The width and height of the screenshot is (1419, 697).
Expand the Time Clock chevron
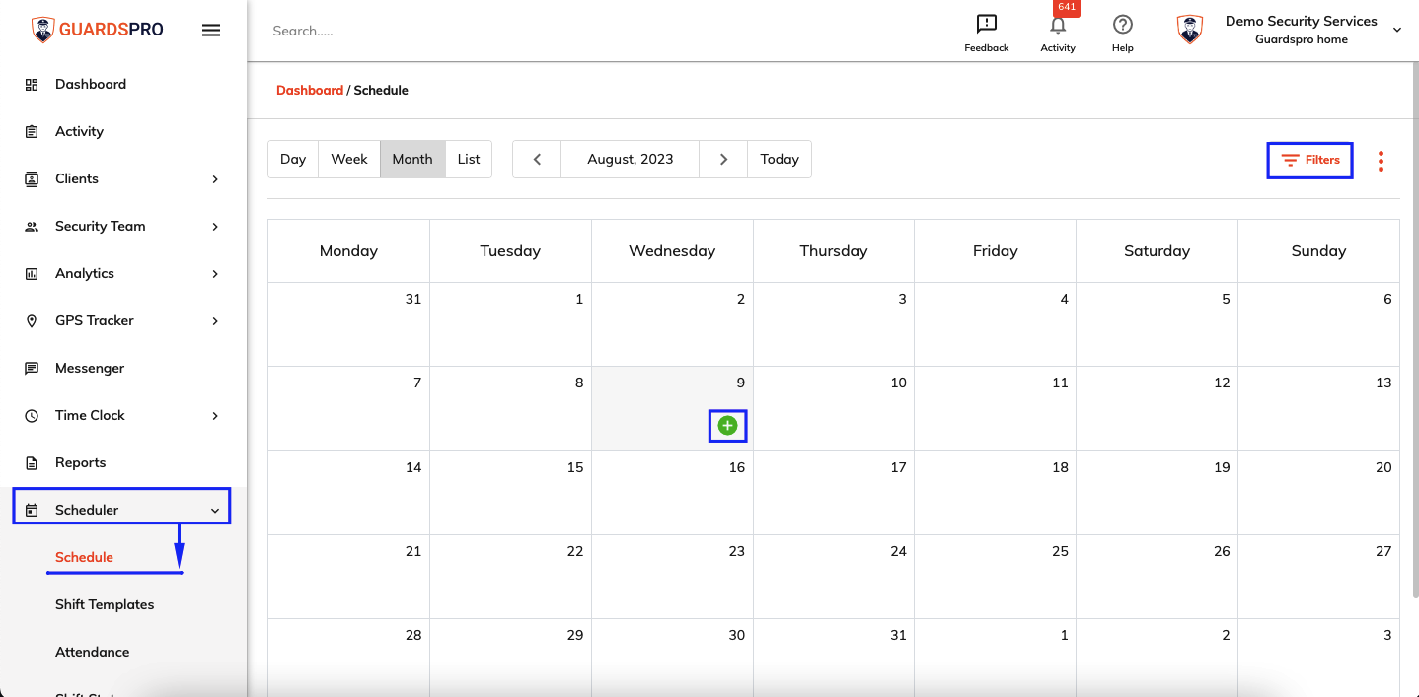[x=215, y=416]
